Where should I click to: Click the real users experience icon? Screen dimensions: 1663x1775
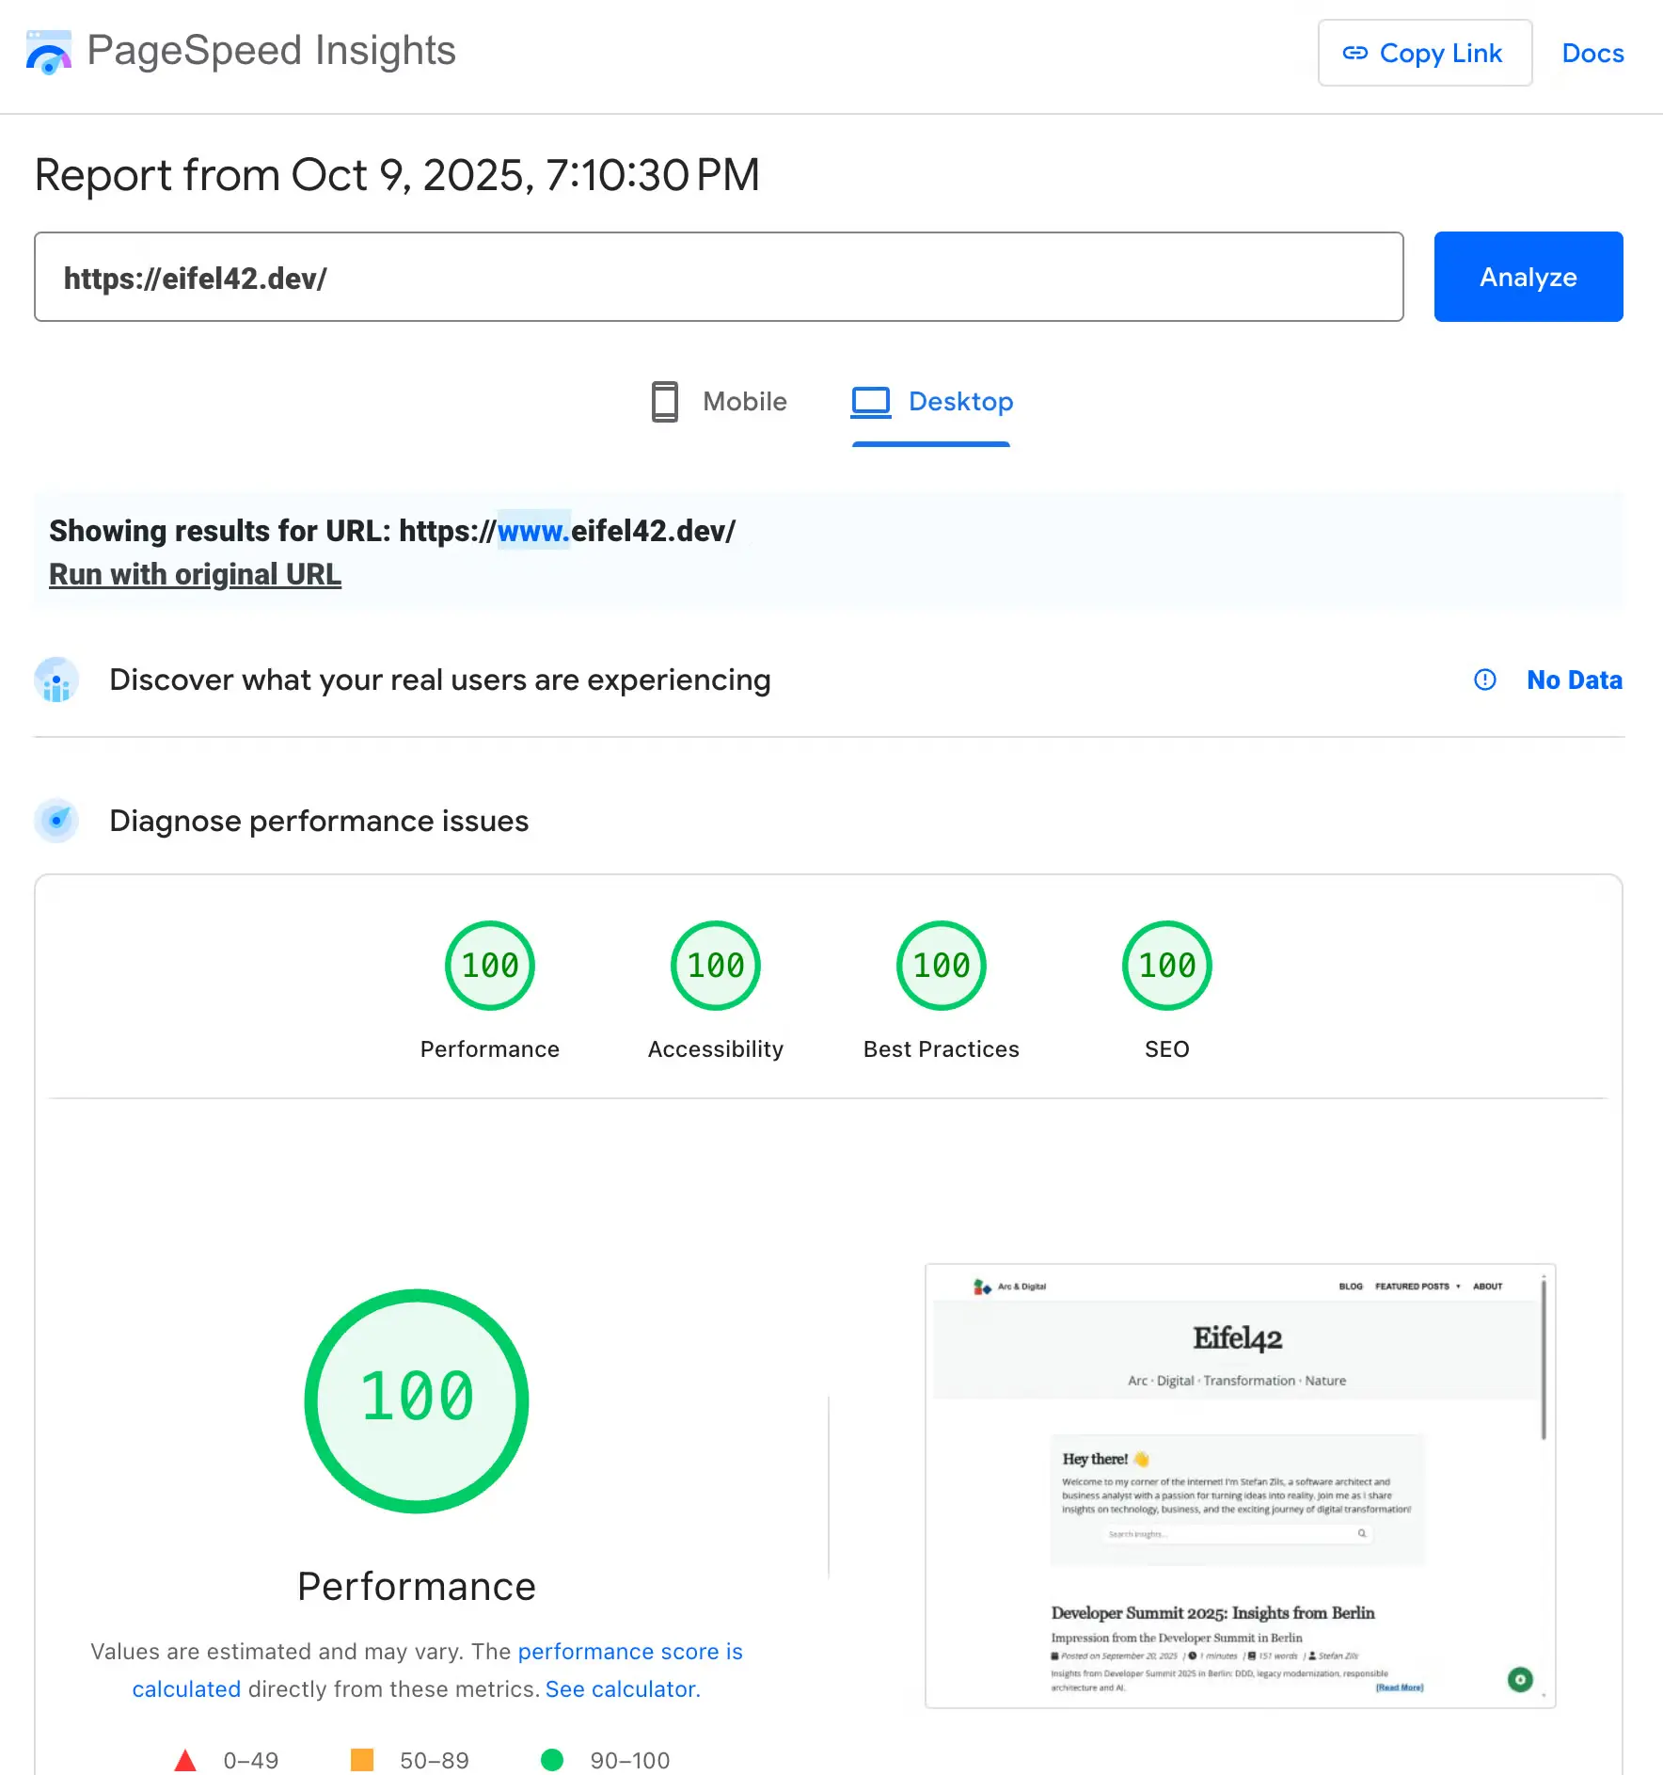click(56, 680)
